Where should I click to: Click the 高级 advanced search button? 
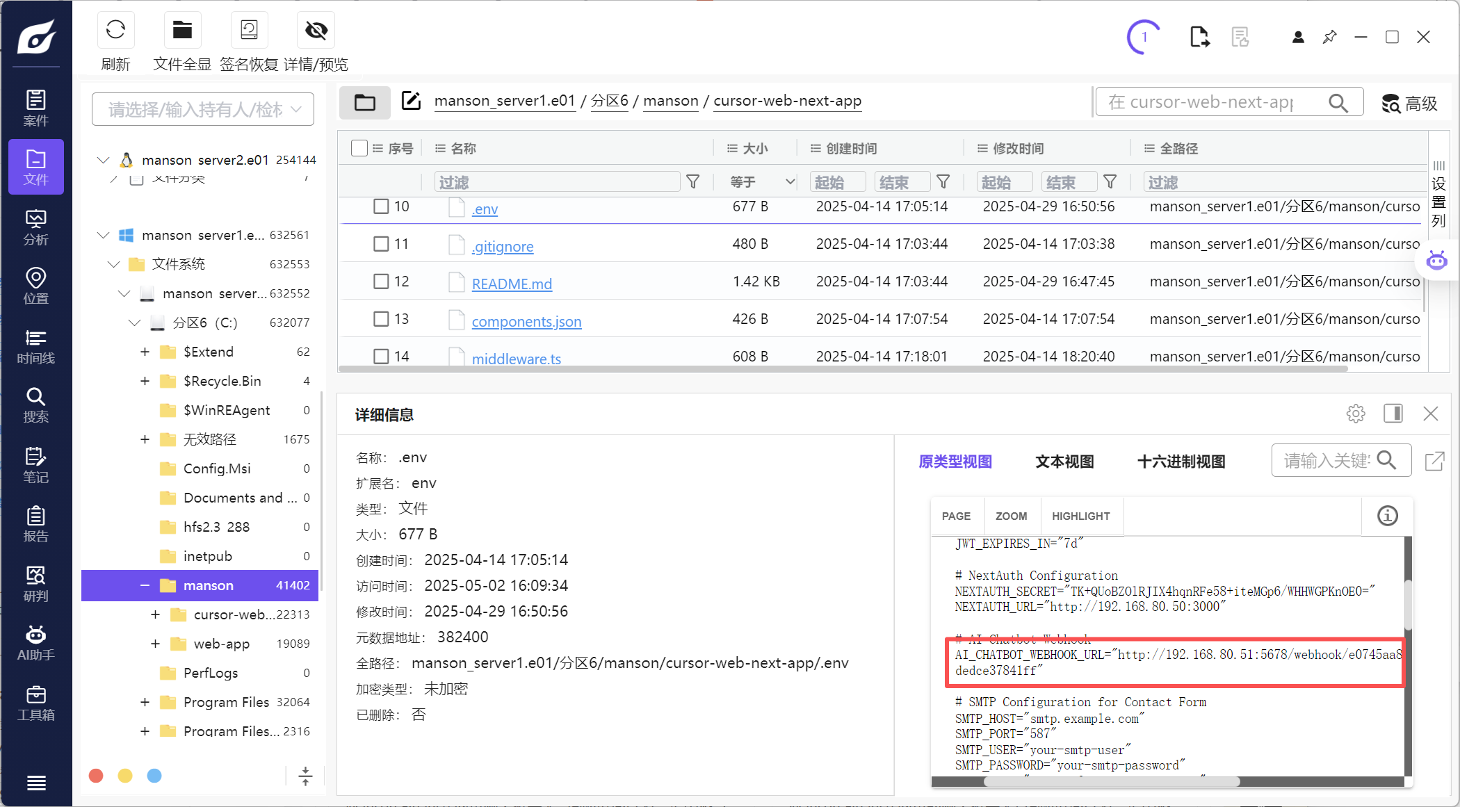click(1409, 104)
